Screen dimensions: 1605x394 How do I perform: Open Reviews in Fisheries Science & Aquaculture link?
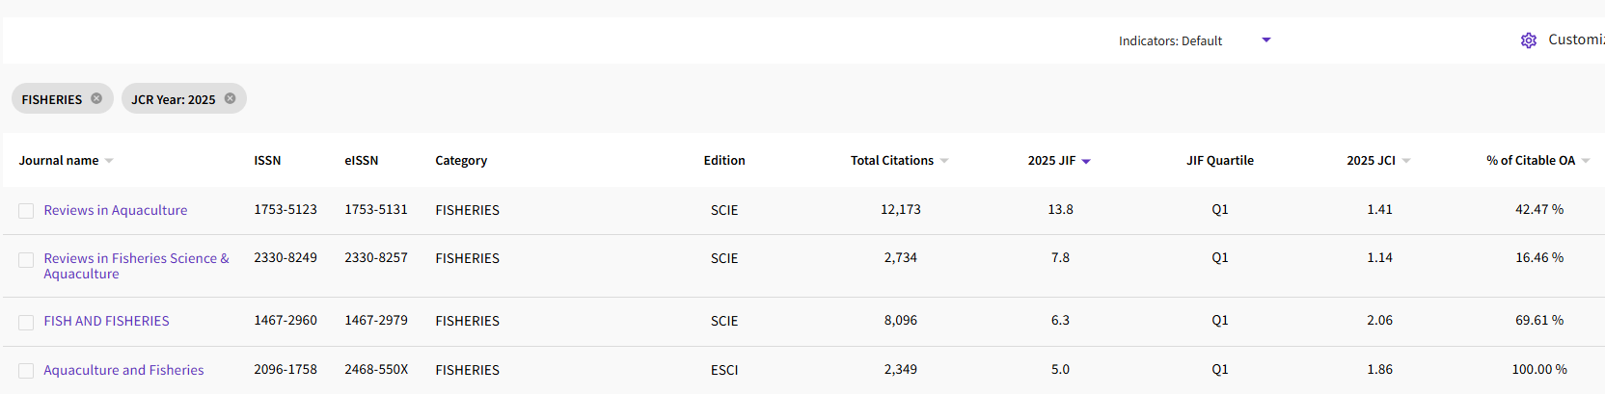pyautogui.click(x=136, y=266)
